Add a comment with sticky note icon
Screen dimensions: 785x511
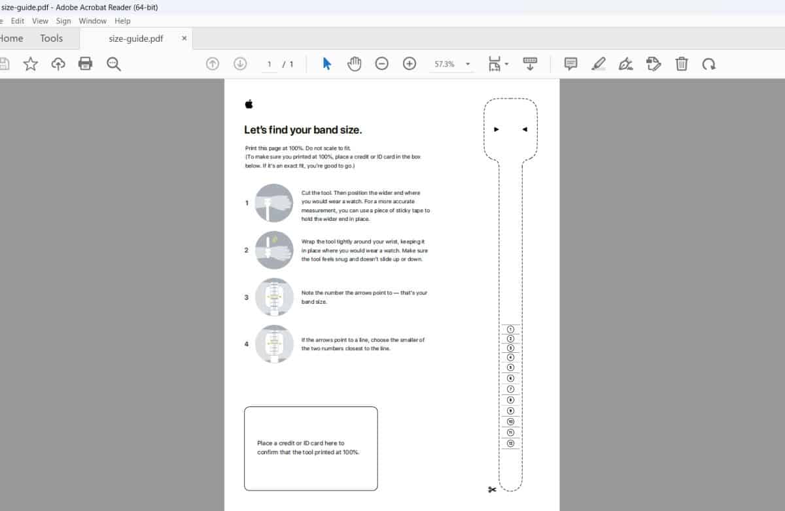coord(571,64)
